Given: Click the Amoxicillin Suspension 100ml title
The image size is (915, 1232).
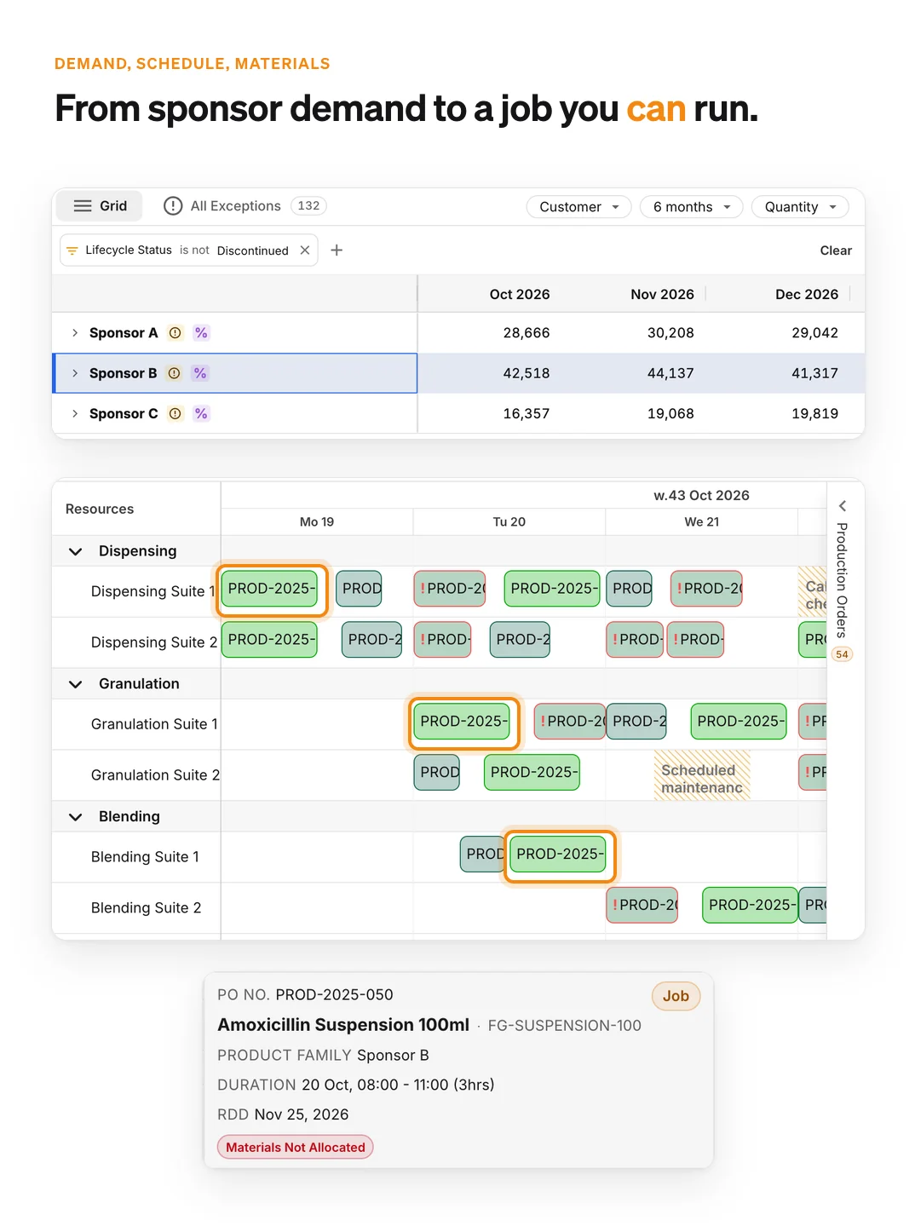Looking at the screenshot, I should click(x=343, y=1025).
